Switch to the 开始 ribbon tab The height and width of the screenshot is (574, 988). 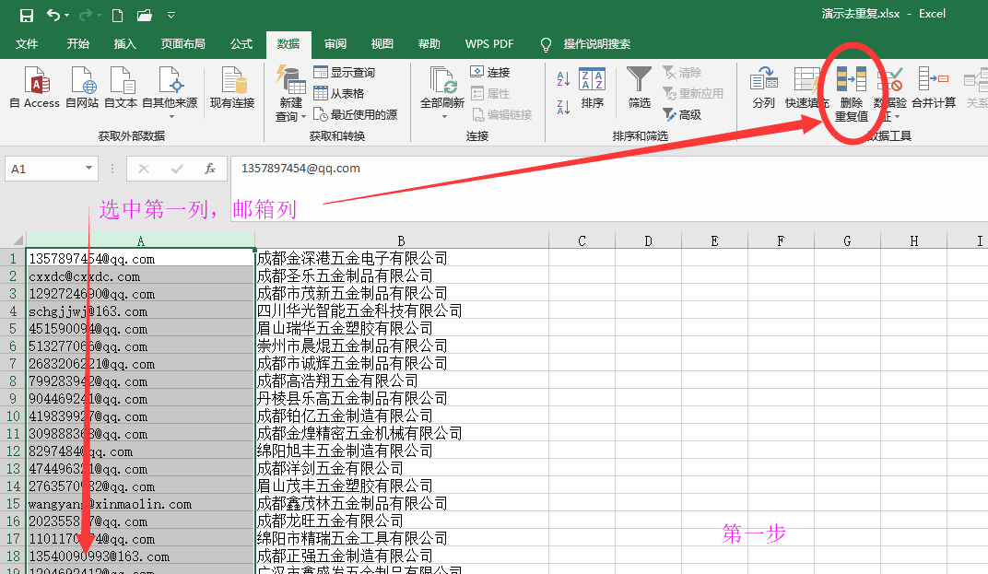78,44
